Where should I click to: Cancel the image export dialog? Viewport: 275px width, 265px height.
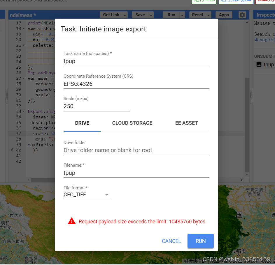point(171,241)
